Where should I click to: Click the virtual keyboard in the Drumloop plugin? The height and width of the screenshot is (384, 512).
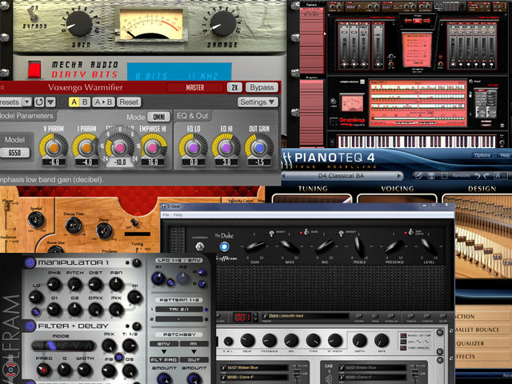417,142
